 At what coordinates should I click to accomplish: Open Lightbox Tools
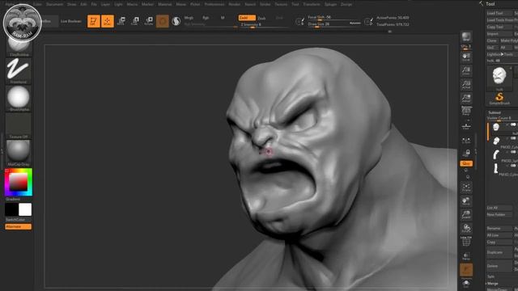pos(499,54)
